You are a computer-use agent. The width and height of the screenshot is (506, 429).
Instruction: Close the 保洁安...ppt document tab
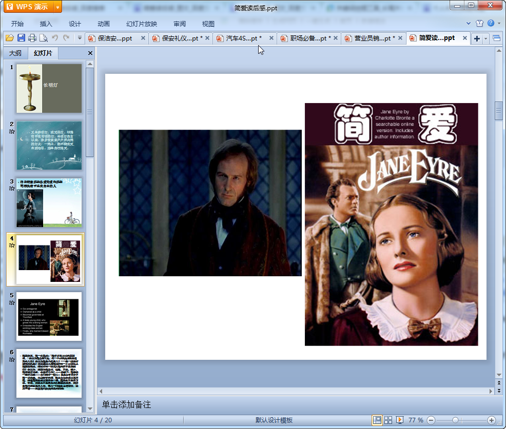pyautogui.click(x=143, y=38)
